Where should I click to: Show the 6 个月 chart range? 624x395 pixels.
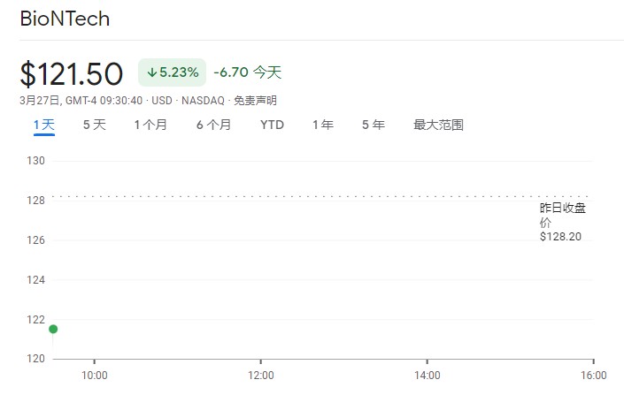point(213,125)
